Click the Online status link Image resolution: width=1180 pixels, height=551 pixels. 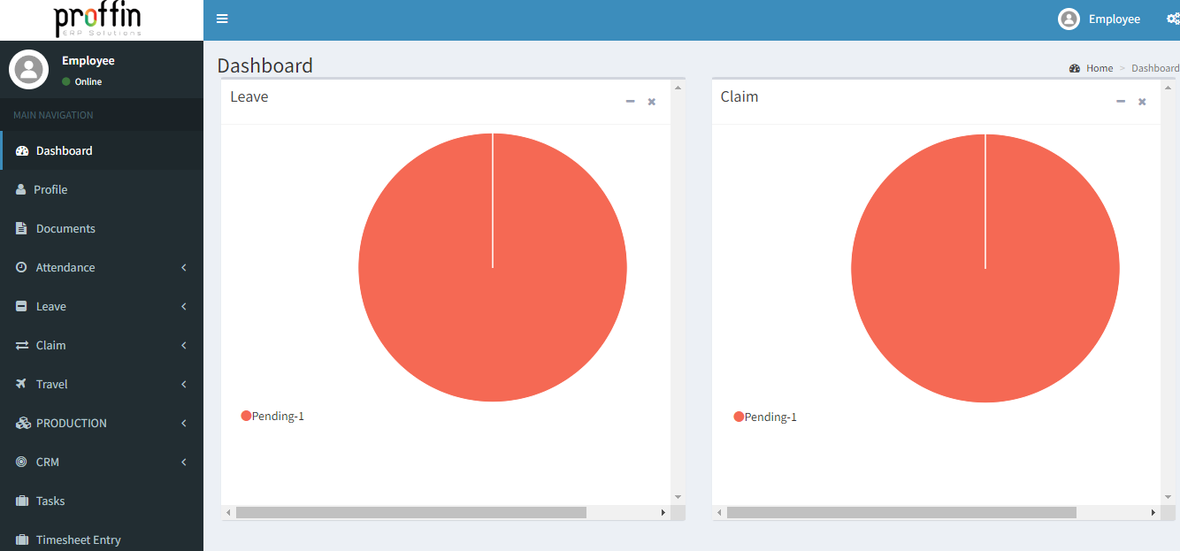82,81
